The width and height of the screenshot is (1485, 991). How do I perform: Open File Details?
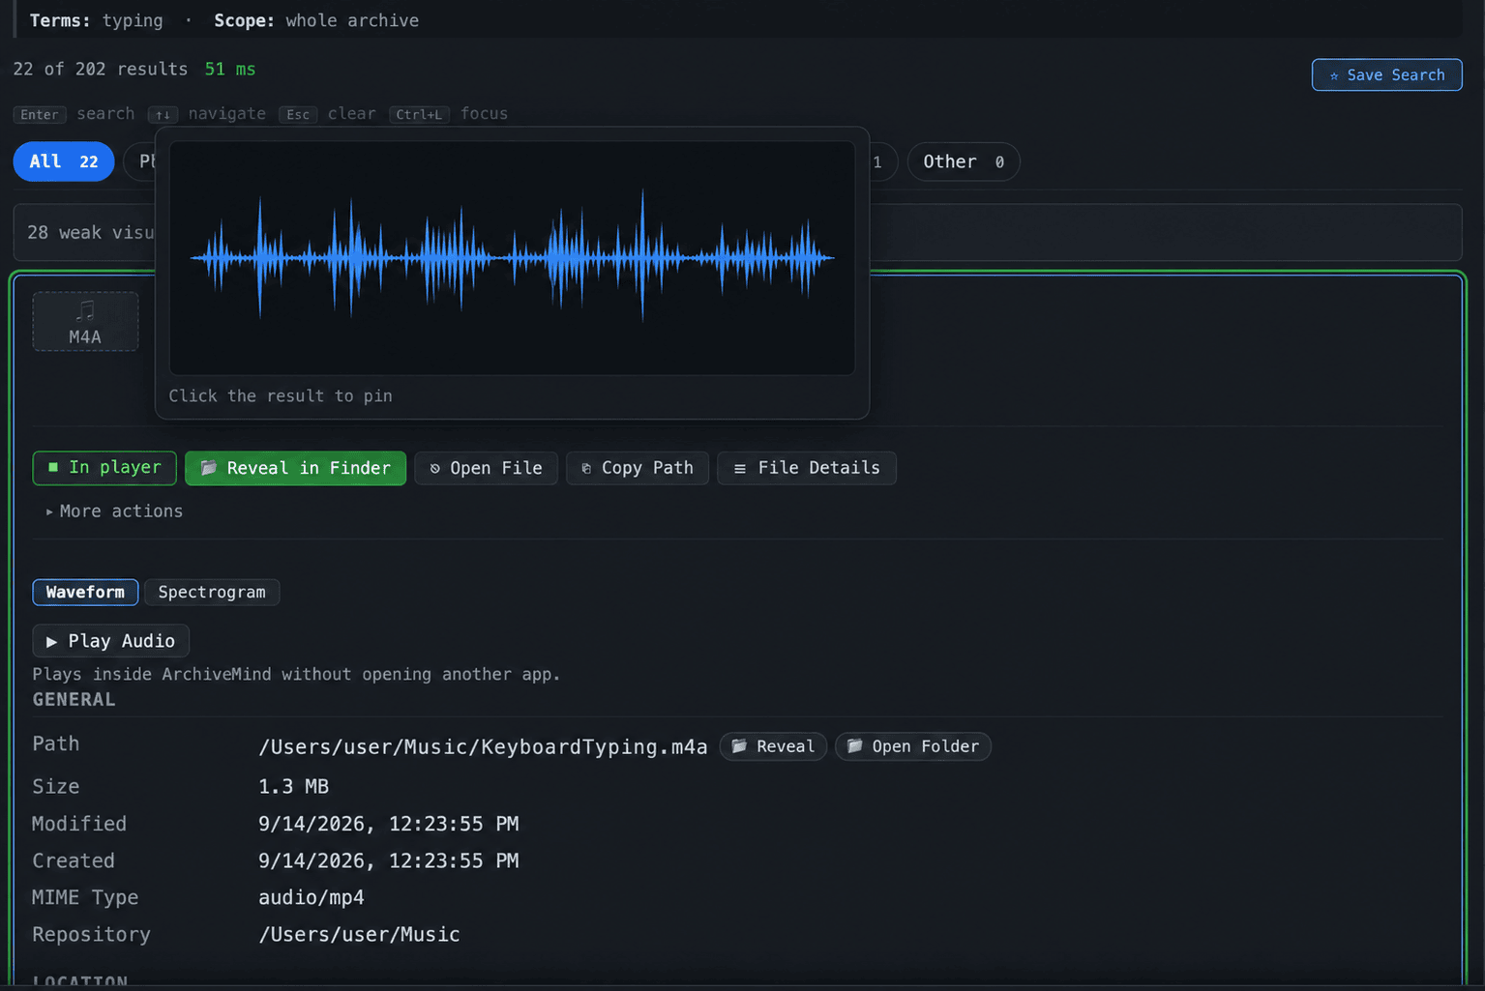[806, 468]
